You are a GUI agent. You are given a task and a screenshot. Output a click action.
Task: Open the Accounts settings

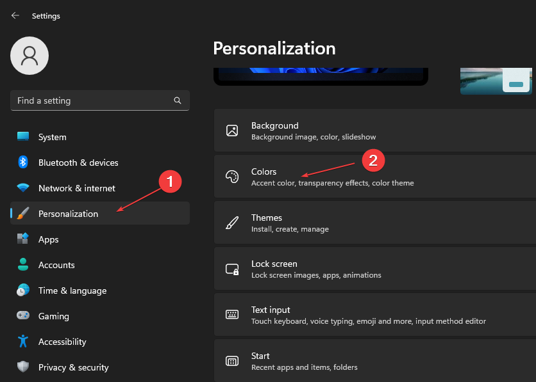(57, 265)
